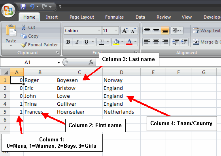Select column D header
Screen dimensions: 221x156
[121, 72]
